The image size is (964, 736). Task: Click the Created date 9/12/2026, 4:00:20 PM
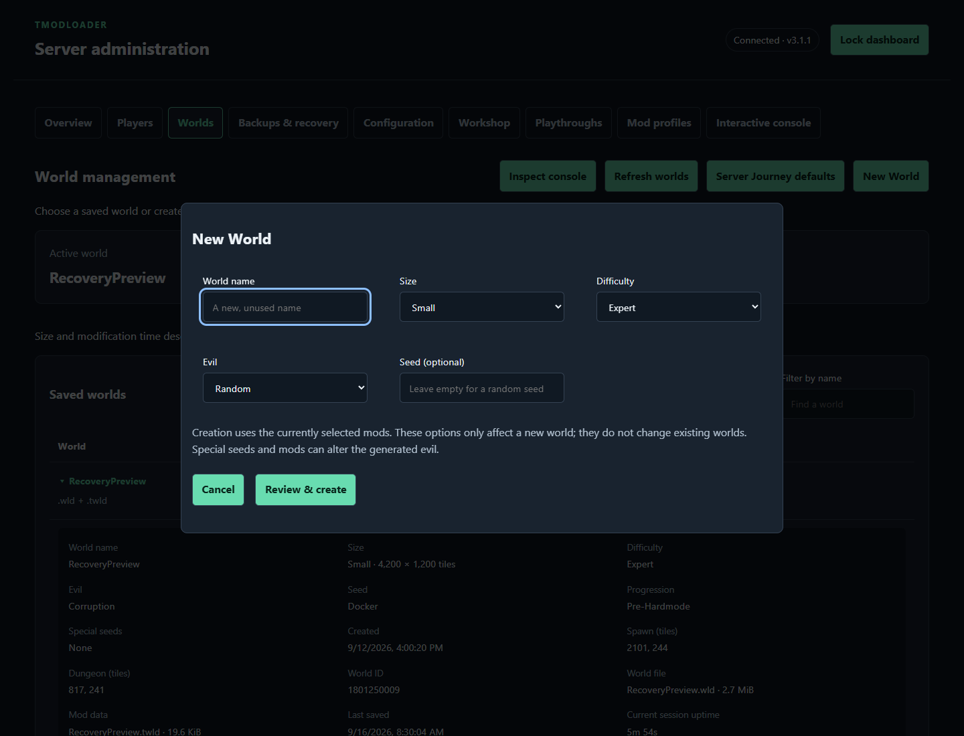point(395,648)
